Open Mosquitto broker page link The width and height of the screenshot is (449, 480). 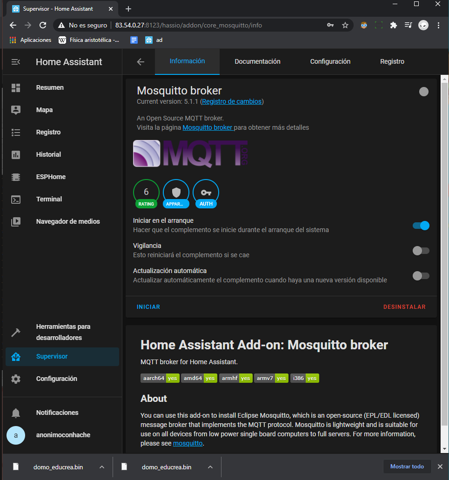pos(208,127)
